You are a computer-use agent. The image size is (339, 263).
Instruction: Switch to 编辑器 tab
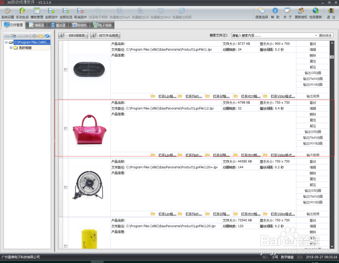point(36,25)
